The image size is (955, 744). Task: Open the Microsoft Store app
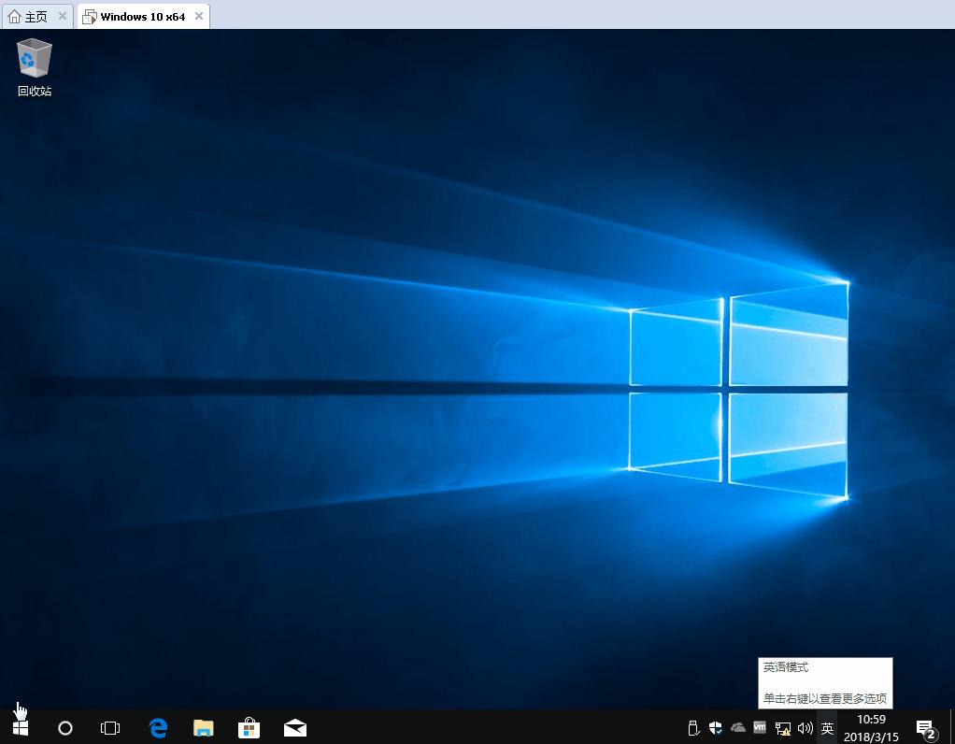[x=249, y=727]
